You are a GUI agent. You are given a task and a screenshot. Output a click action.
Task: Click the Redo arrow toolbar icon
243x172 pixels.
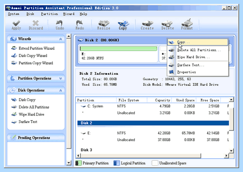[x=79, y=23]
